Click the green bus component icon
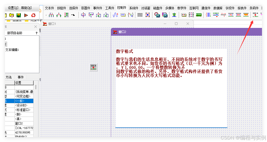 pyautogui.click(x=199, y=15)
